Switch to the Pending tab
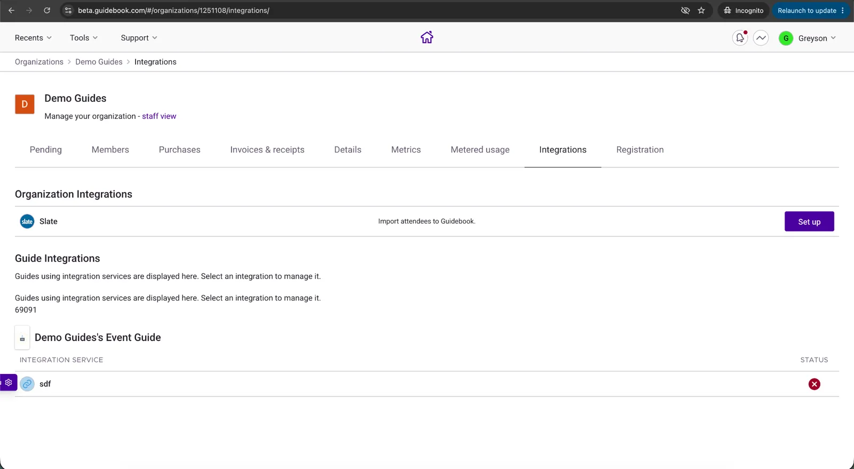 (x=46, y=150)
